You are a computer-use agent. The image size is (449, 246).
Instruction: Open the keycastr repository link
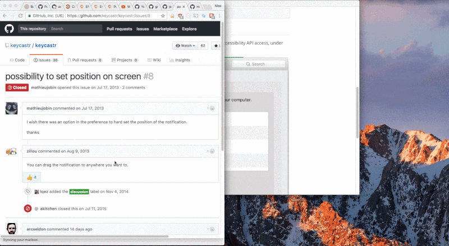point(46,45)
